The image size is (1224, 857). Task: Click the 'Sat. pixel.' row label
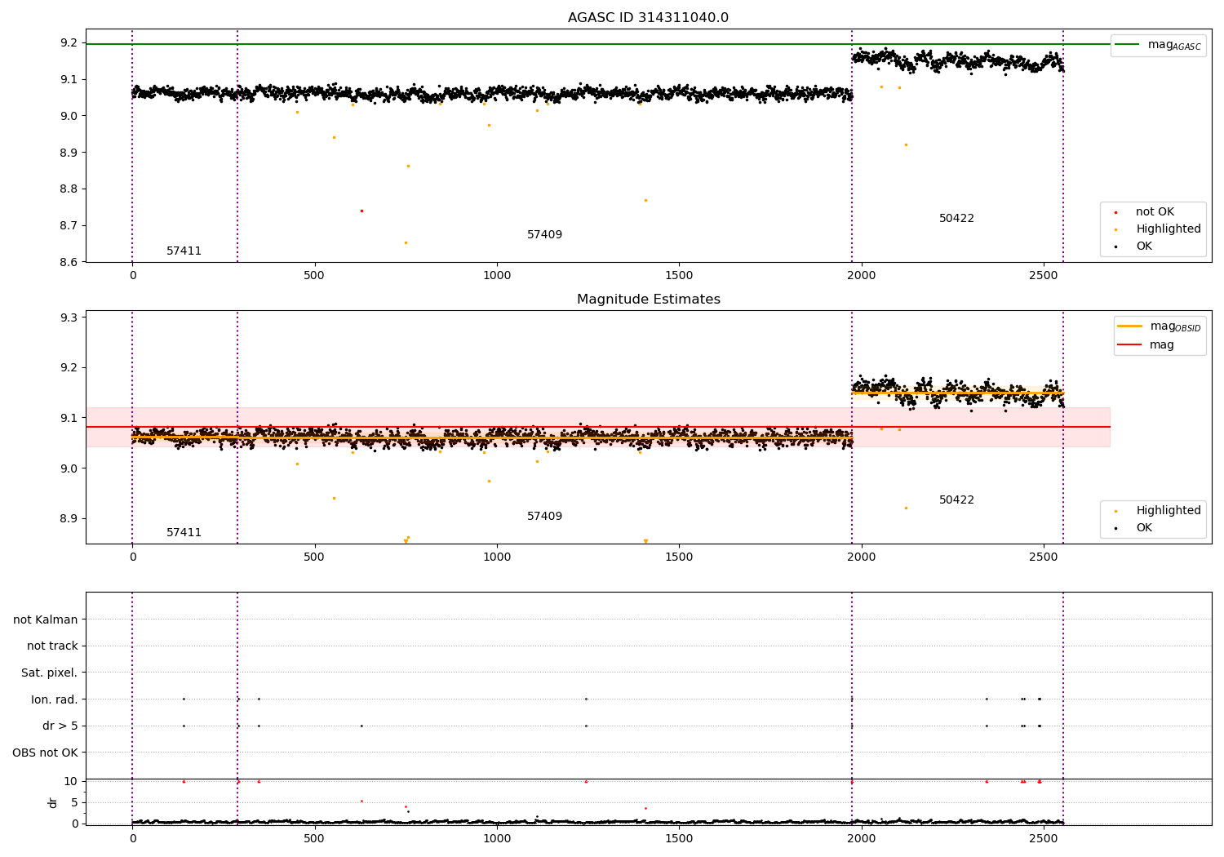click(x=50, y=673)
